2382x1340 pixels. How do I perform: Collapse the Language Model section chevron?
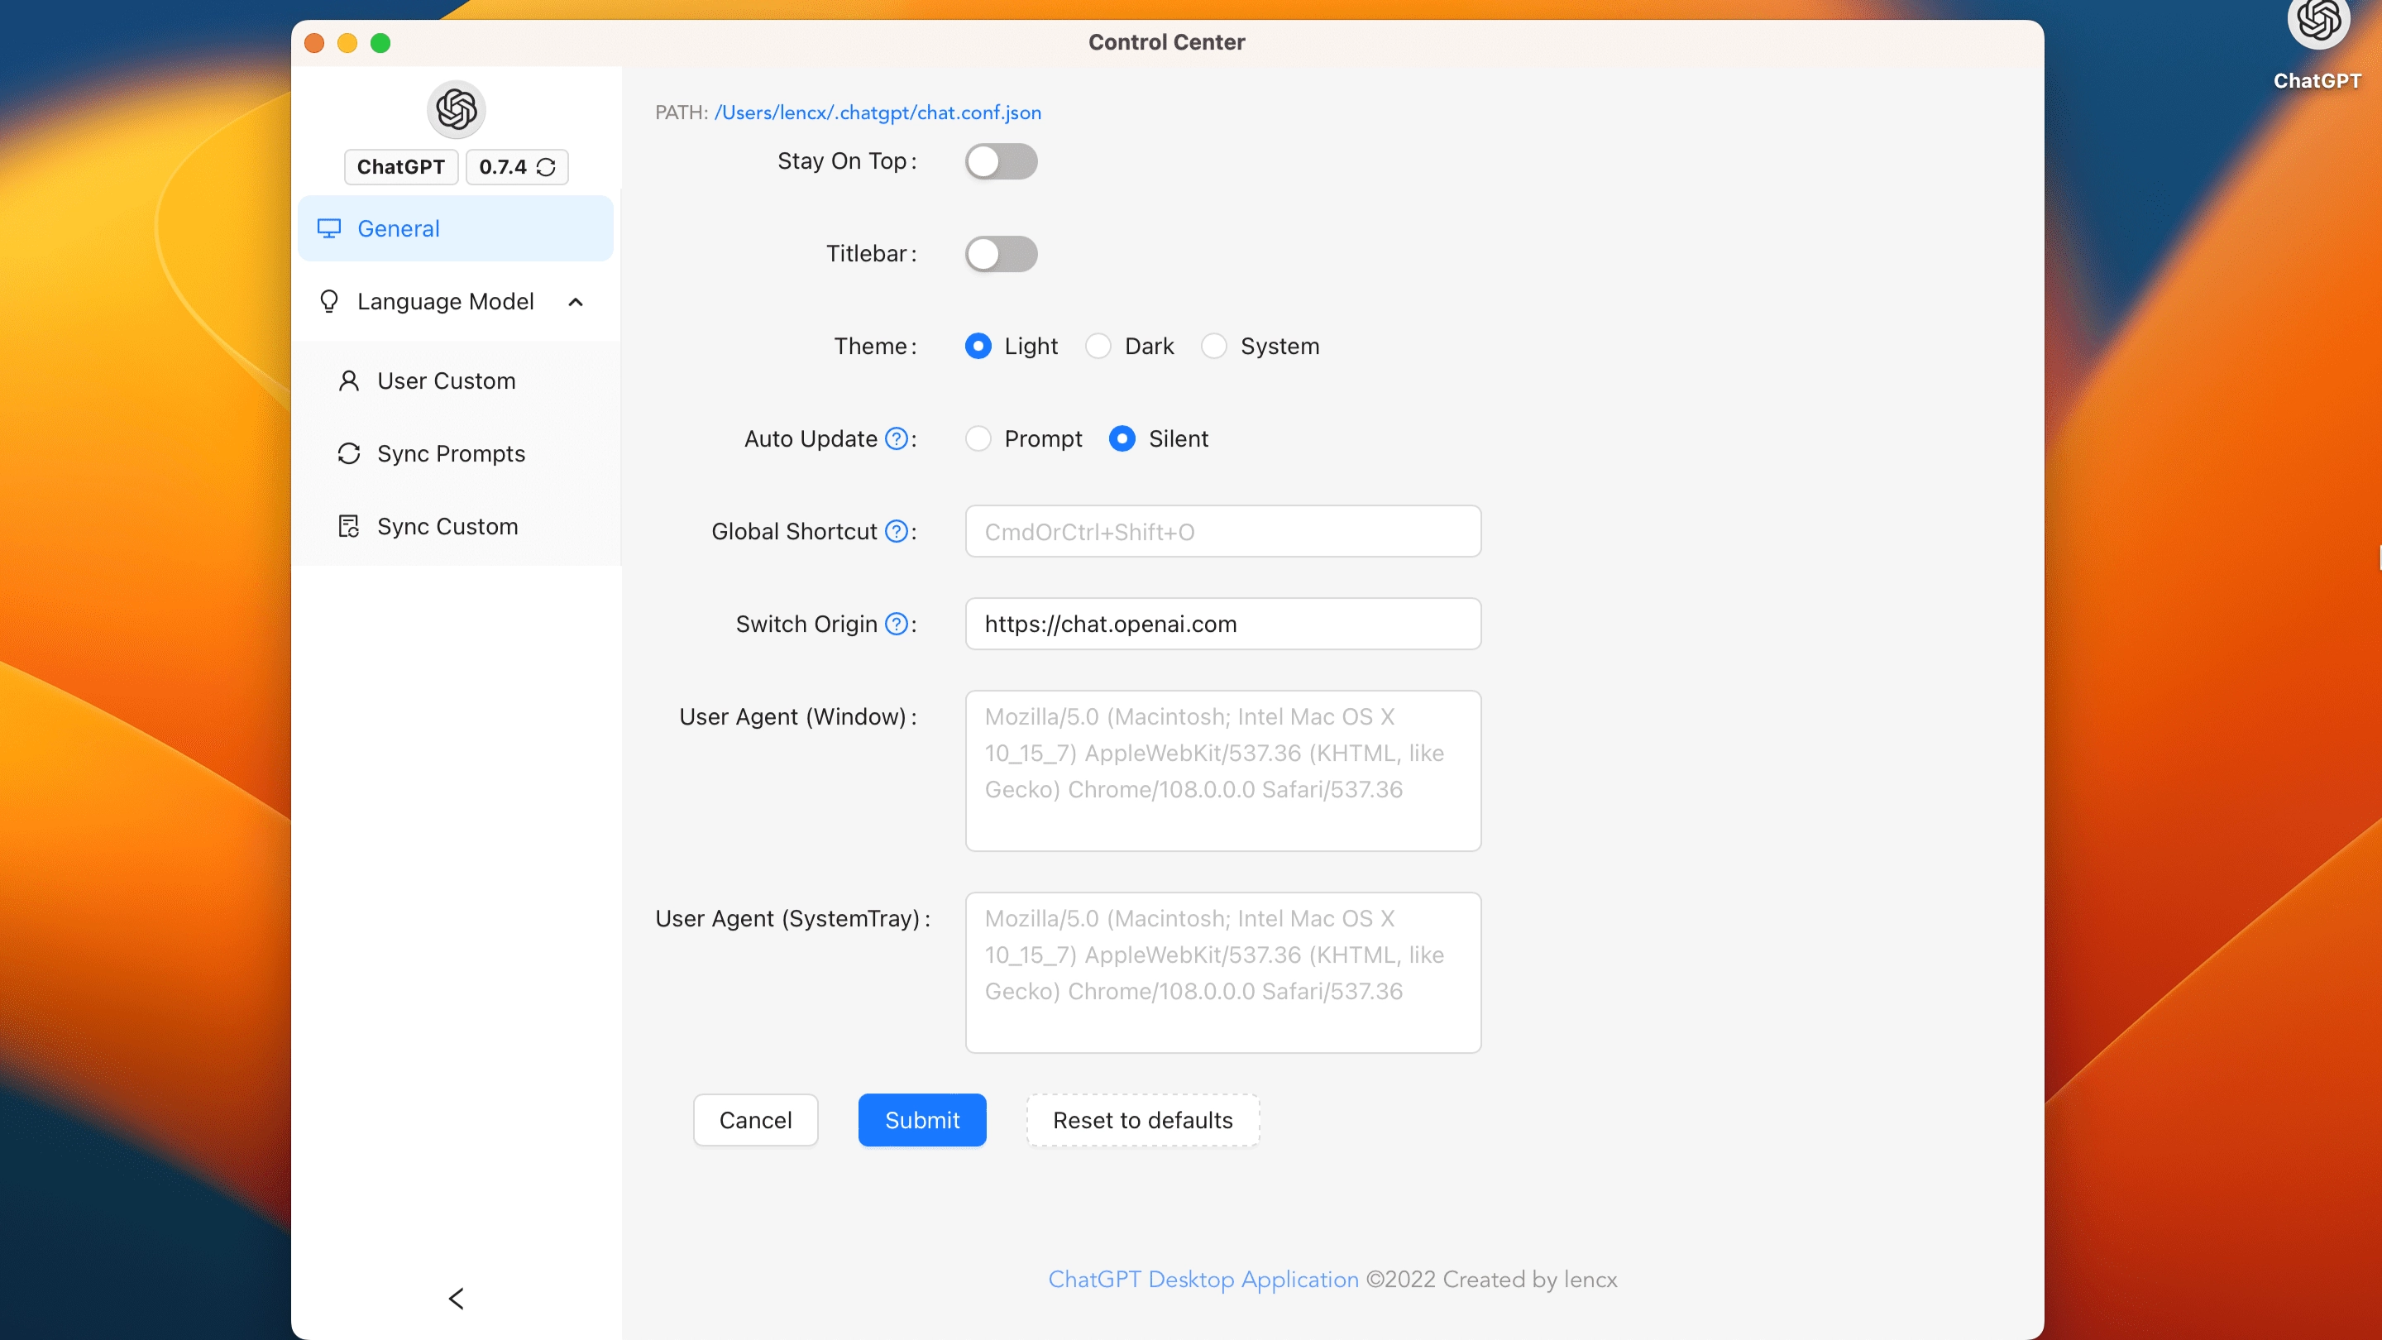coord(575,301)
